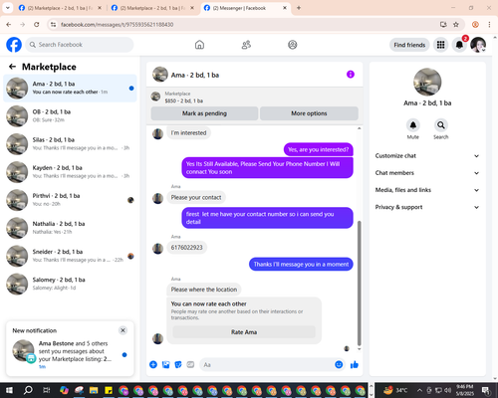498x398 pixels.
Task: Send a thumbs-up like
Action: [355, 365]
